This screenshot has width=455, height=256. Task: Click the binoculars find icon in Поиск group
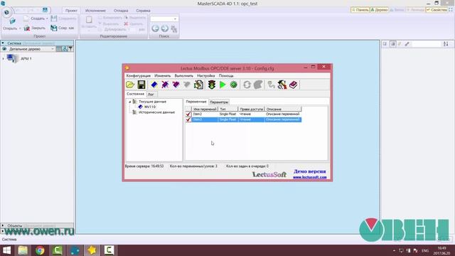tap(173, 28)
